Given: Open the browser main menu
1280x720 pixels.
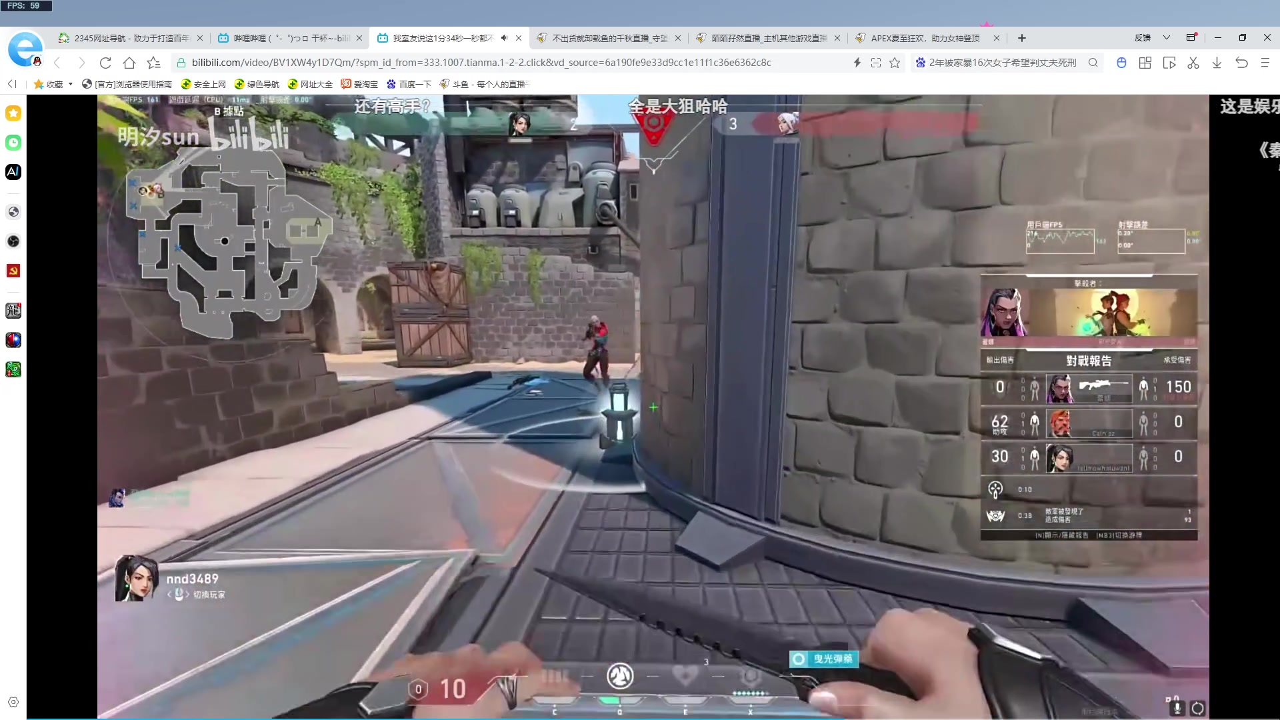Looking at the screenshot, I should click(x=1265, y=63).
